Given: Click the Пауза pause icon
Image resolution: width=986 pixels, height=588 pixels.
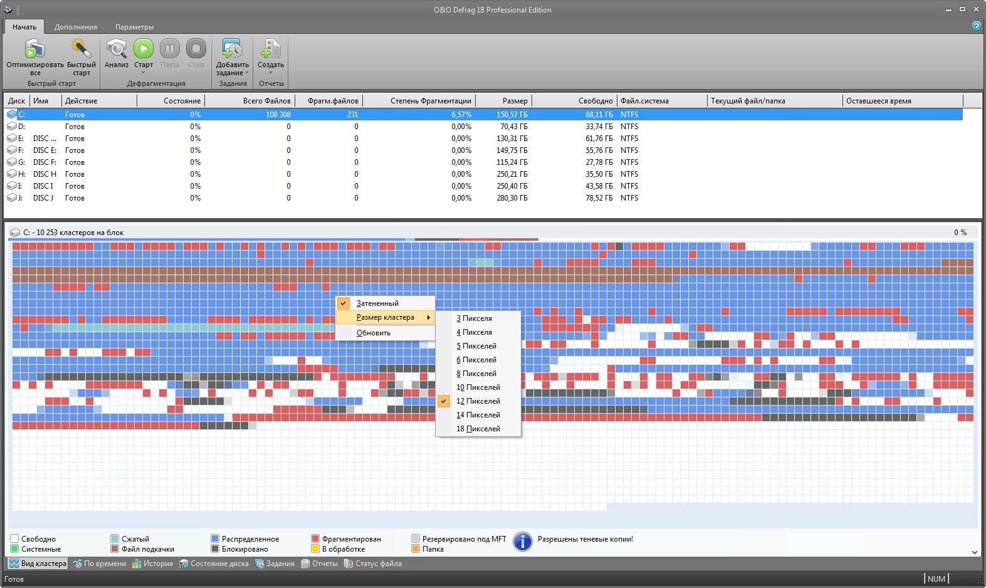Looking at the screenshot, I should coord(170,48).
